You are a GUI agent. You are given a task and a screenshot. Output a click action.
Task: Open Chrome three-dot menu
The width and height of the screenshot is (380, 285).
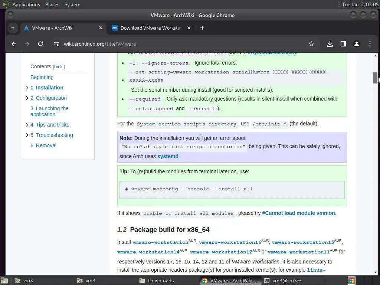point(370,44)
